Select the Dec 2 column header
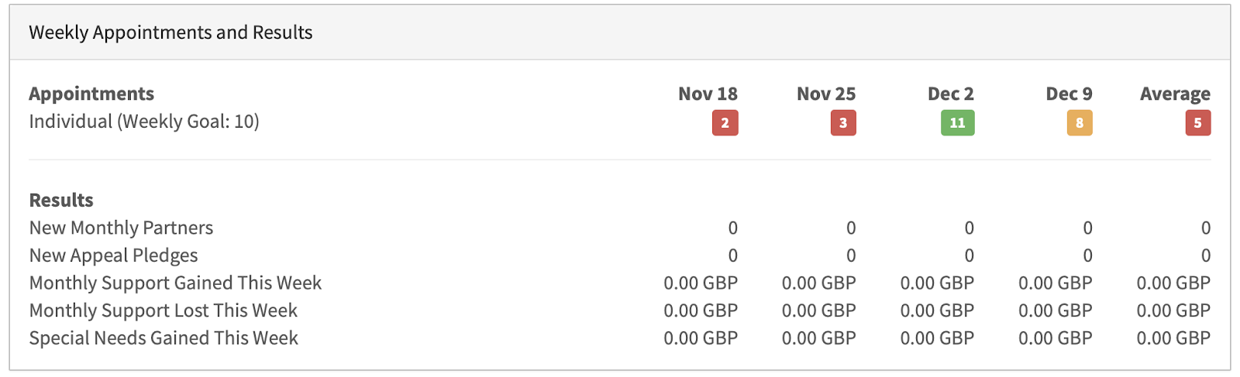1240x377 pixels. pos(951,94)
